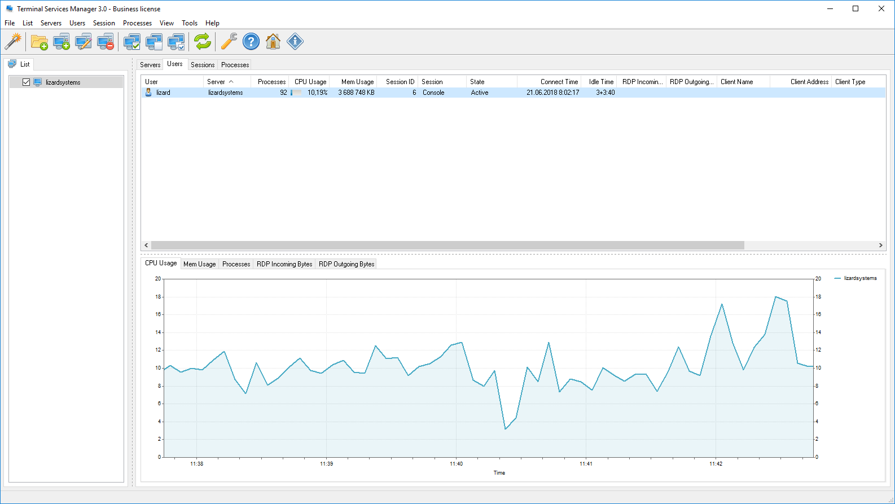Click the green refresh arrows icon

(x=202, y=41)
